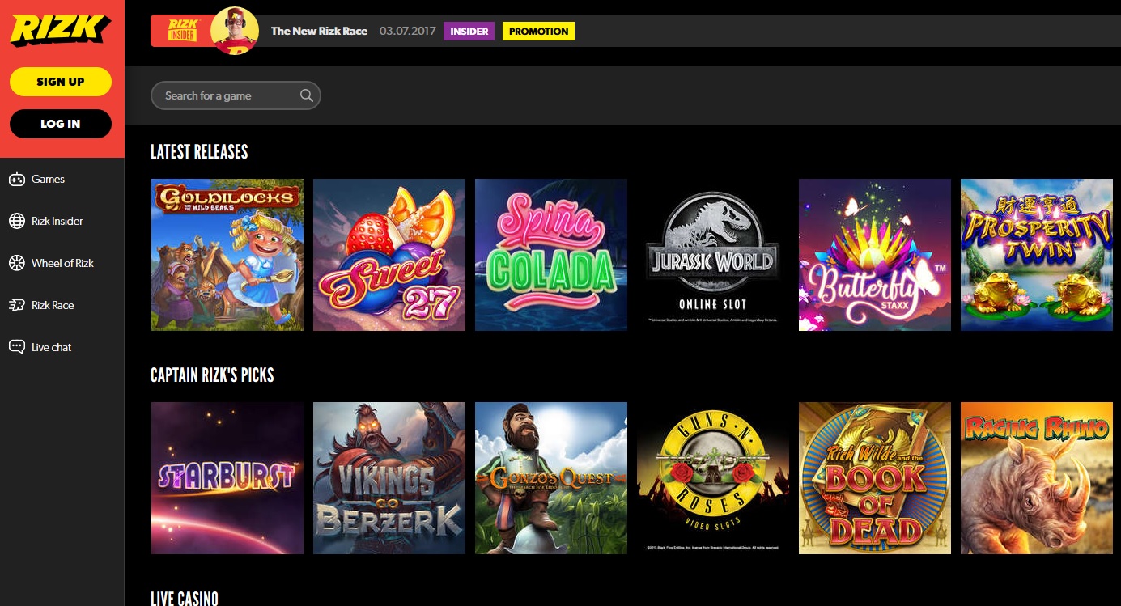Open the Gonzo's Quest game
Viewport: 1121px width, 606px height.
(551, 478)
